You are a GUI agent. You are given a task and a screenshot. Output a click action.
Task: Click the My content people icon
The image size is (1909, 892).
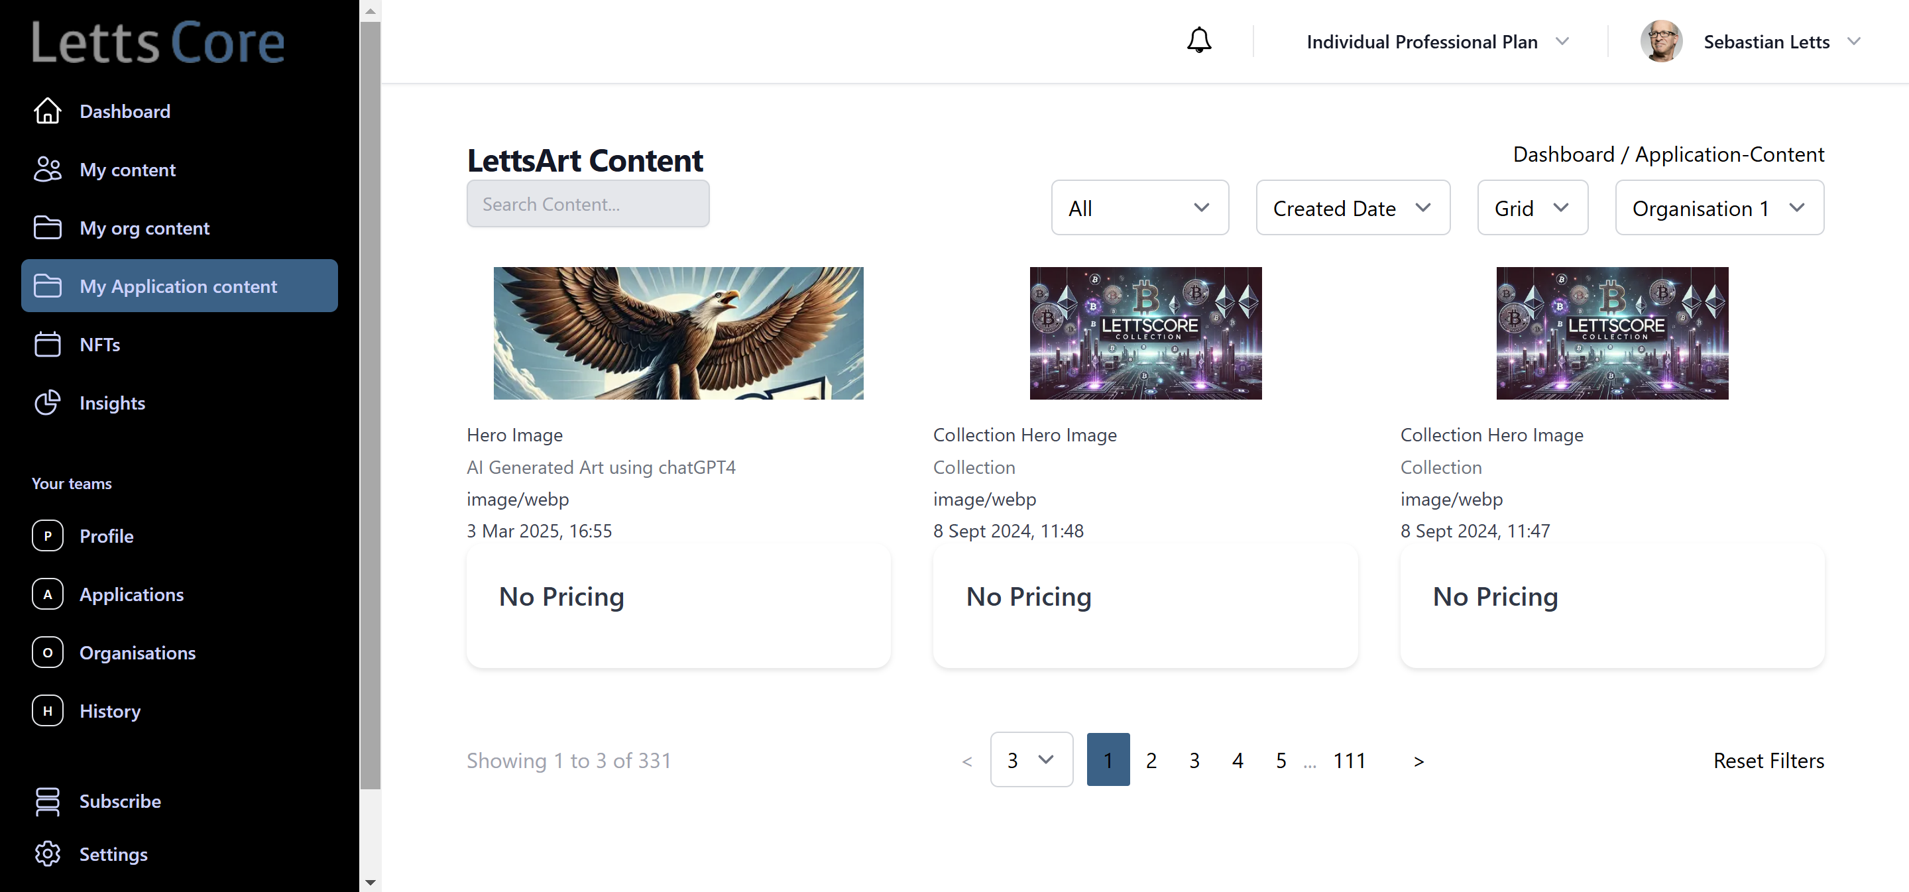(x=48, y=170)
